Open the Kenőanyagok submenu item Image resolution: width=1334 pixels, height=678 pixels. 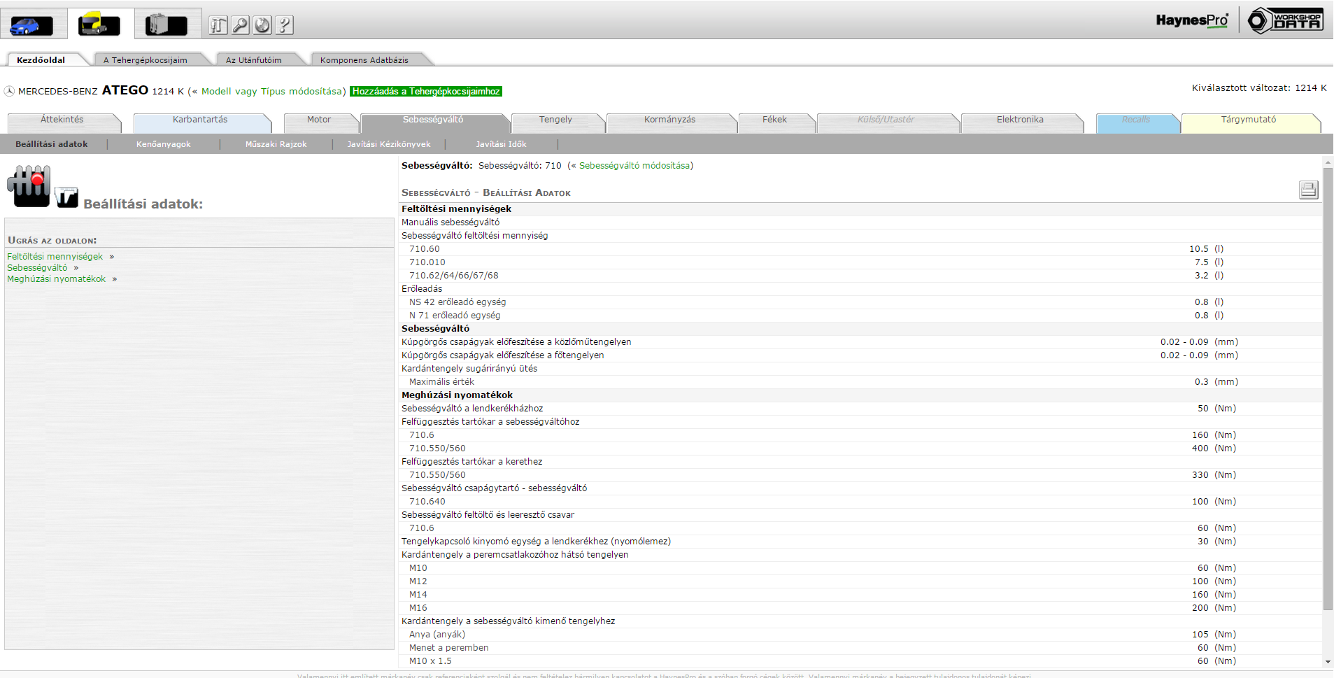(163, 144)
